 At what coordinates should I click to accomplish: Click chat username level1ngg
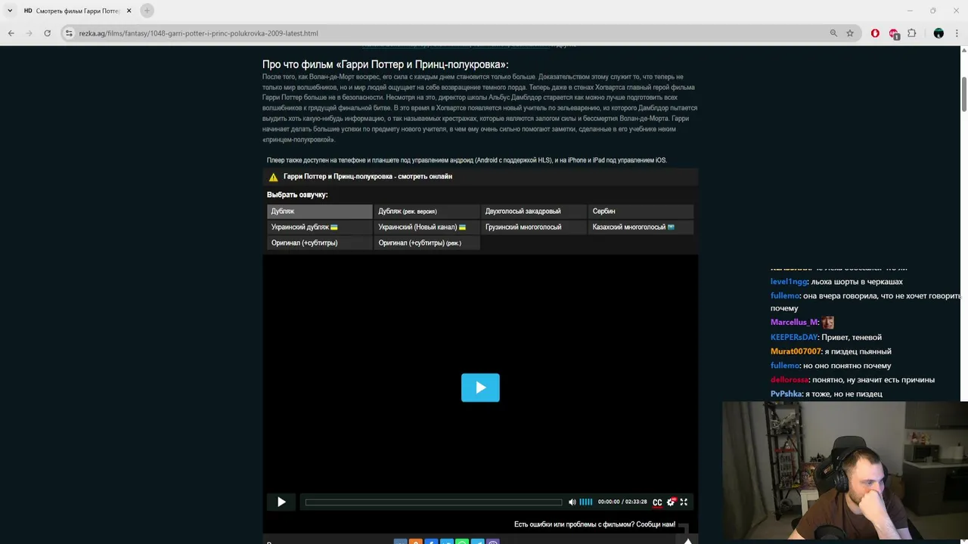point(789,282)
